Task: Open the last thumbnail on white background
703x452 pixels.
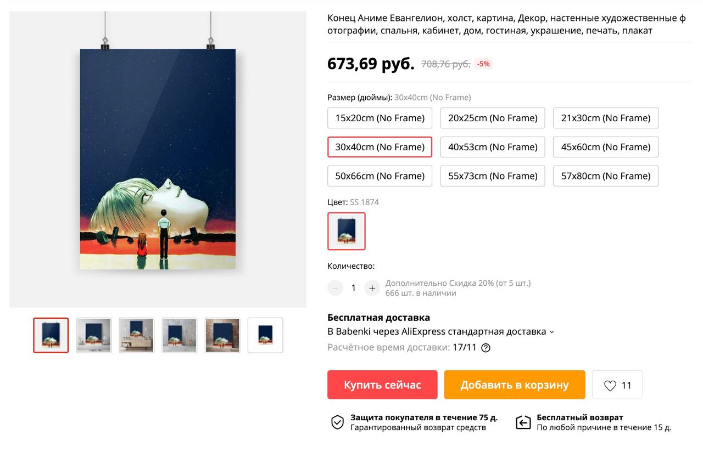Action: 265,335
